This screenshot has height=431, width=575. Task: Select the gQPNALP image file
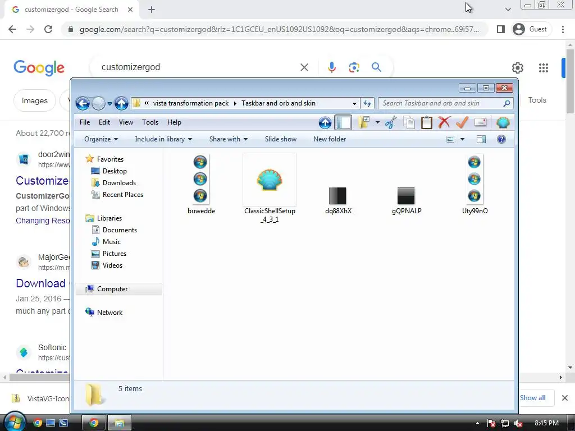tap(407, 200)
